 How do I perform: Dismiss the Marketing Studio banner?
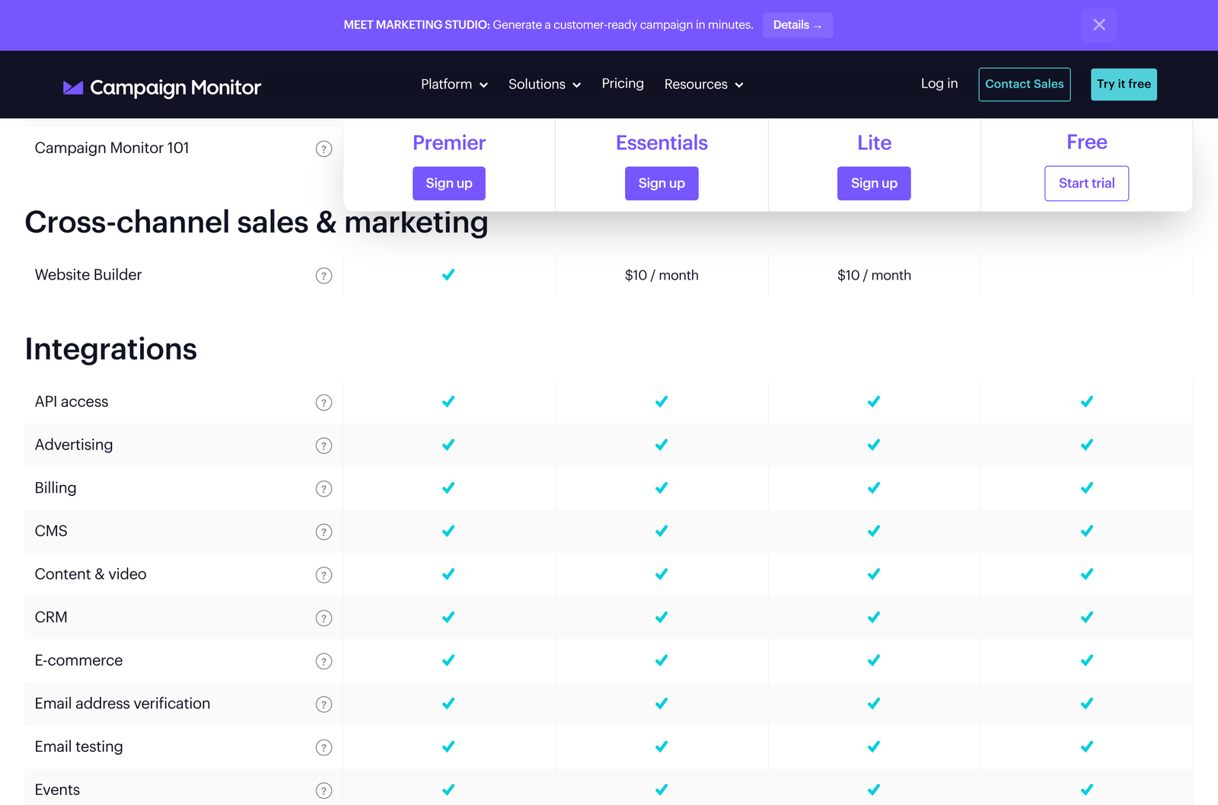click(x=1098, y=25)
